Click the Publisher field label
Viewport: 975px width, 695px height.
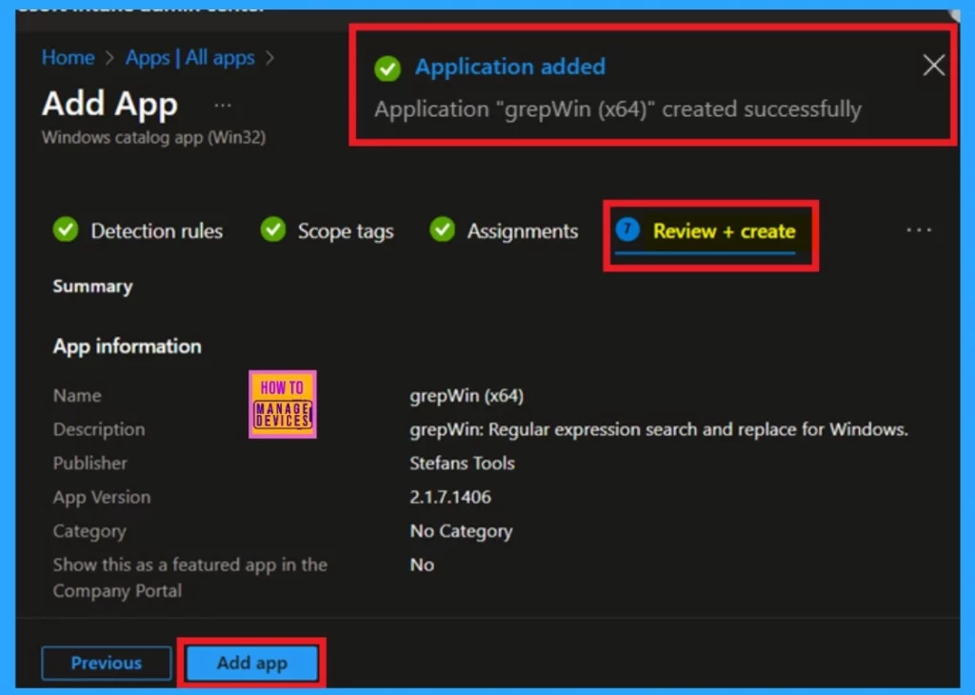(x=90, y=463)
